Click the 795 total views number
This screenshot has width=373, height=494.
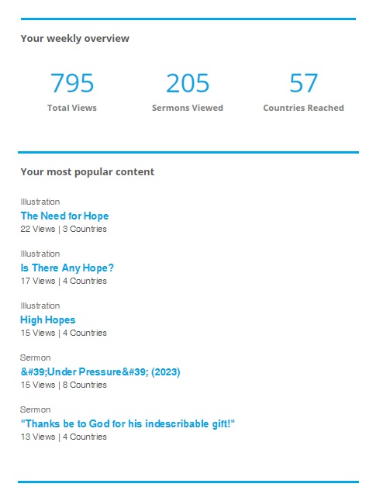(x=72, y=83)
